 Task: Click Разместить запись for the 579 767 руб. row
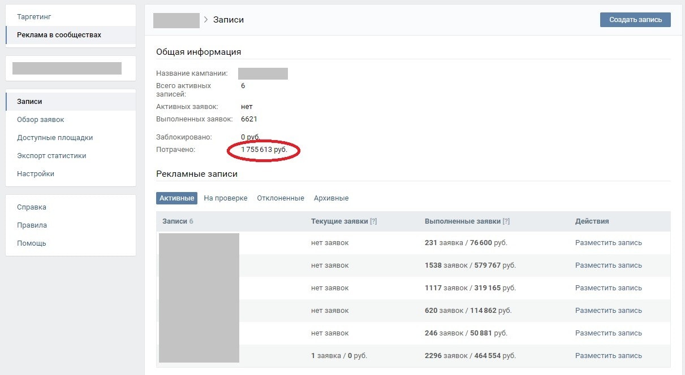(x=608, y=265)
